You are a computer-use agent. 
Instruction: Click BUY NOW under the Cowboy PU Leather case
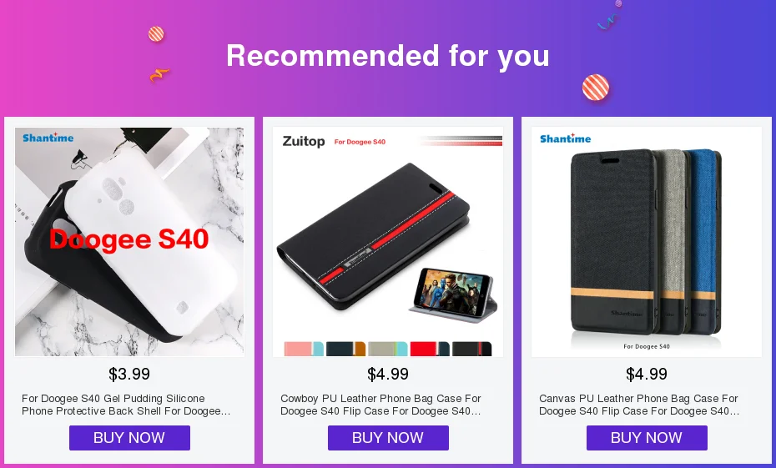click(388, 438)
